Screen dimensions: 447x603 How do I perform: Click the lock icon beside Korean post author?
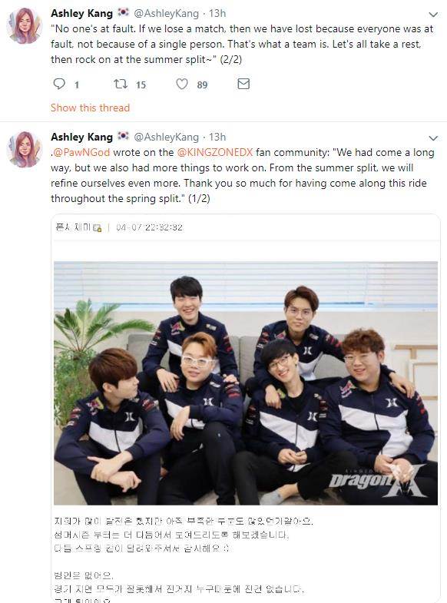pos(98,227)
